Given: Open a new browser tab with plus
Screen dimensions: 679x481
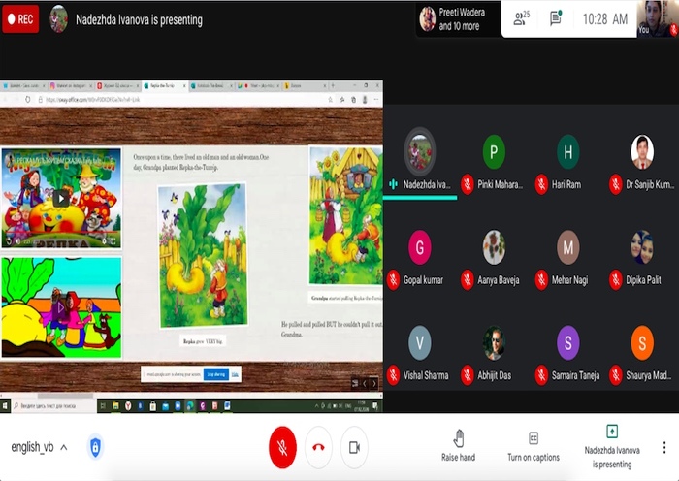Looking at the screenshot, I should (x=333, y=85).
